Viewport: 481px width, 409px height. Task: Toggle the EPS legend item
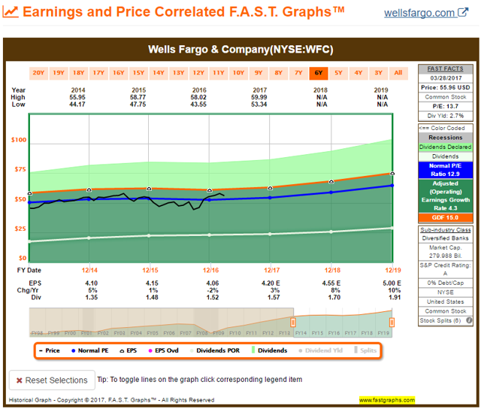click(x=129, y=350)
